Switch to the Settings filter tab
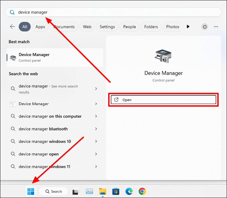Image resolution: width=227 pixels, height=198 pixels. click(107, 27)
